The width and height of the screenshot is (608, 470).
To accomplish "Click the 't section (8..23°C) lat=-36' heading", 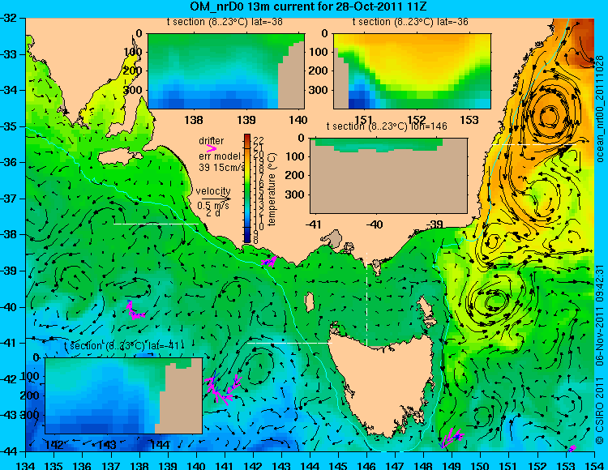I will [x=410, y=22].
